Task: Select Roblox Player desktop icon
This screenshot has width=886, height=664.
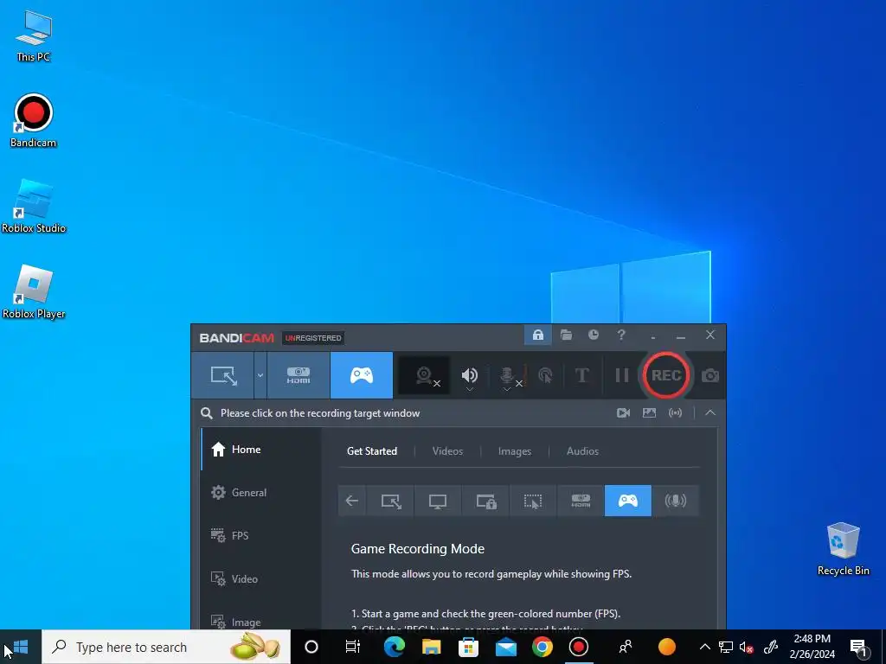Action: (34, 292)
